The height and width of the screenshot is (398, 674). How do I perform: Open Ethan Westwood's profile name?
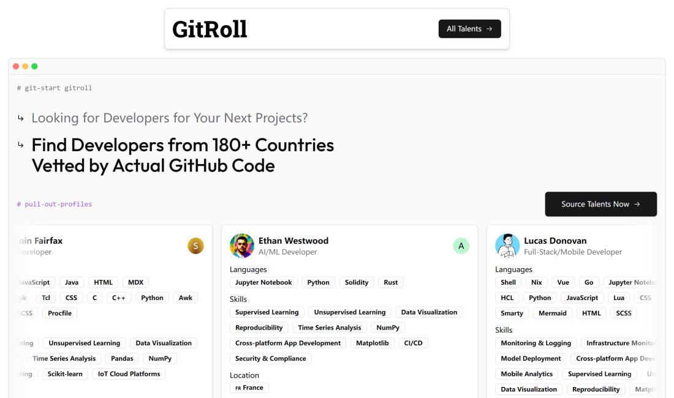293,241
